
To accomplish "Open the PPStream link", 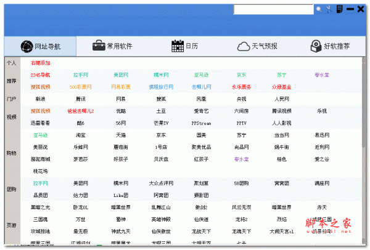I will click(x=201, y=123).
